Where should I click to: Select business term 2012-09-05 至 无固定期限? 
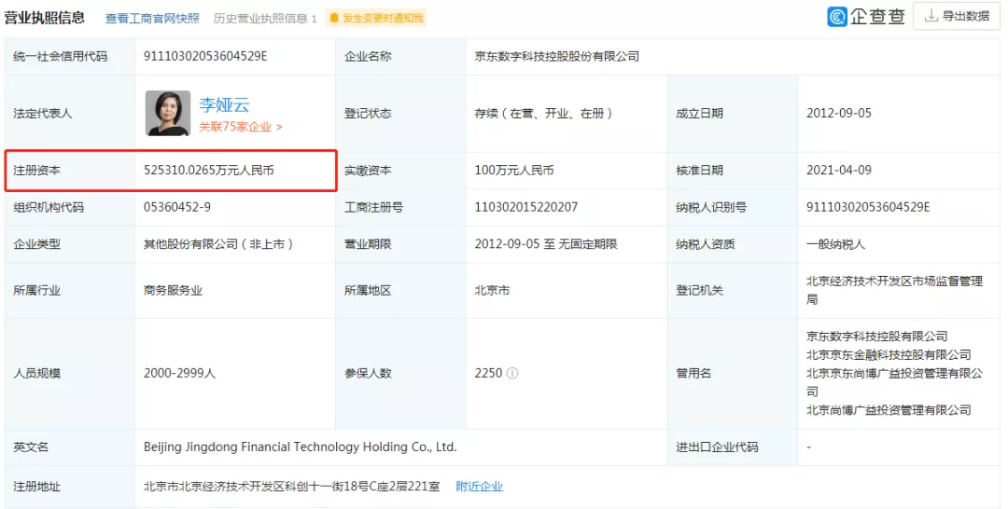[x=546, y=244]
